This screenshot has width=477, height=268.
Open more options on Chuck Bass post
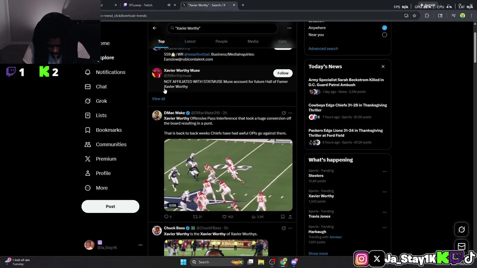[290, 228]
